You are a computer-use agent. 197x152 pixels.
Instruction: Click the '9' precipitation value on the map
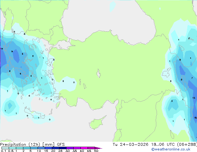pos(12,51)
